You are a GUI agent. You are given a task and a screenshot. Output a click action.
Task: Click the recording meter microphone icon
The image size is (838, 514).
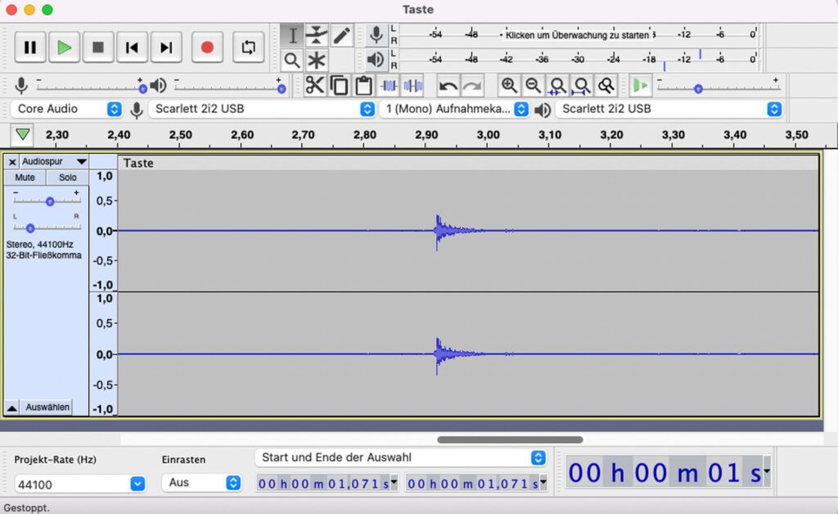coord(376,35)
